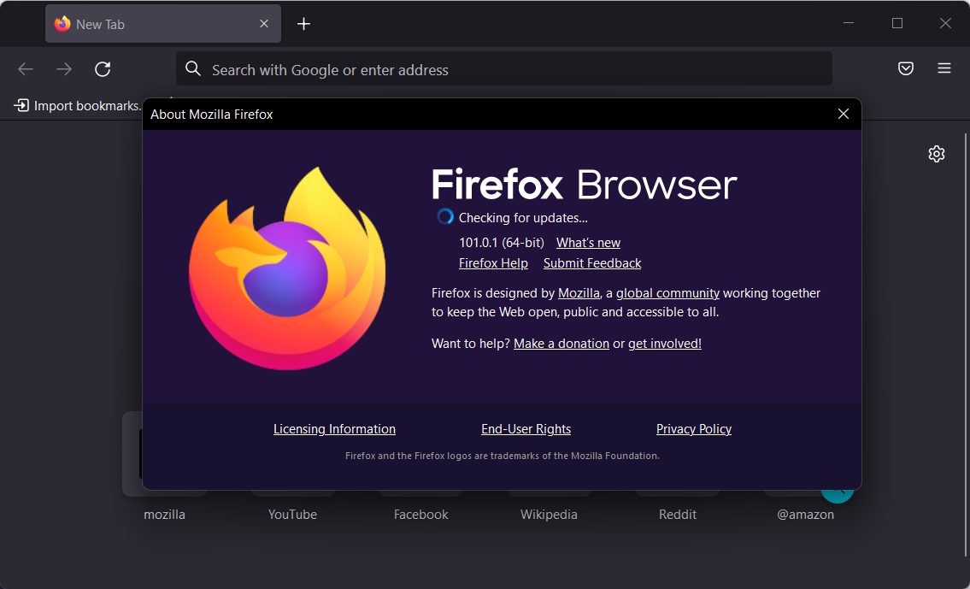
Task: Close the New Tab tab
Action: tap(263, 24)
